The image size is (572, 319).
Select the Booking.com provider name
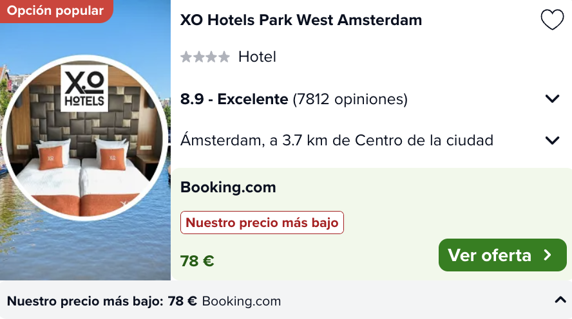pos(228,187)
